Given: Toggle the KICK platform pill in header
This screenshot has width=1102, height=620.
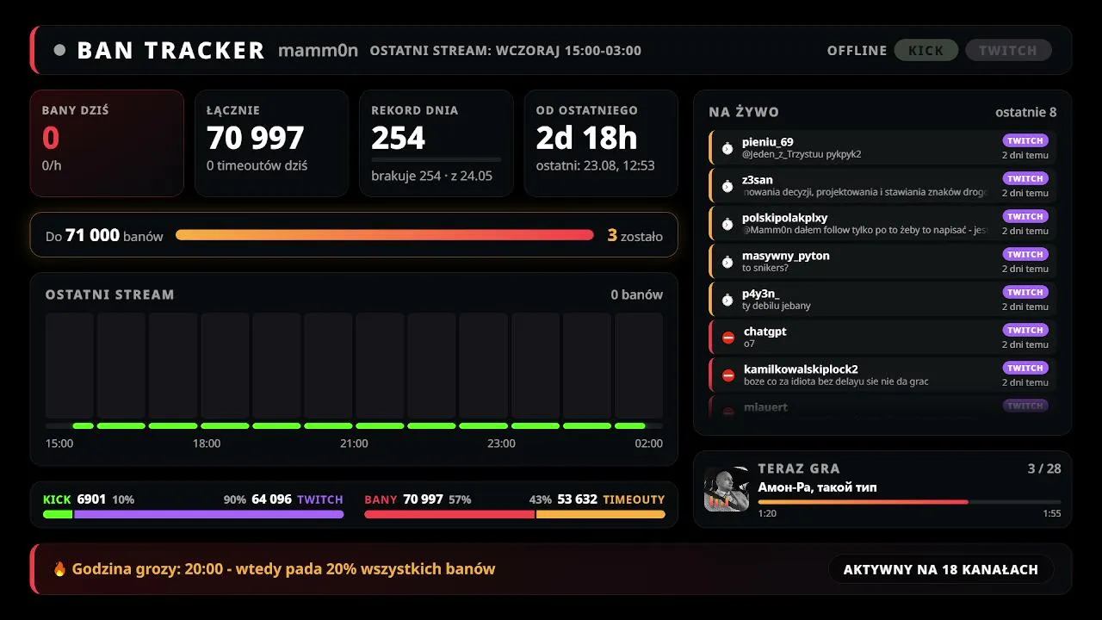Looking at the screenshot, I should (926, 50).
